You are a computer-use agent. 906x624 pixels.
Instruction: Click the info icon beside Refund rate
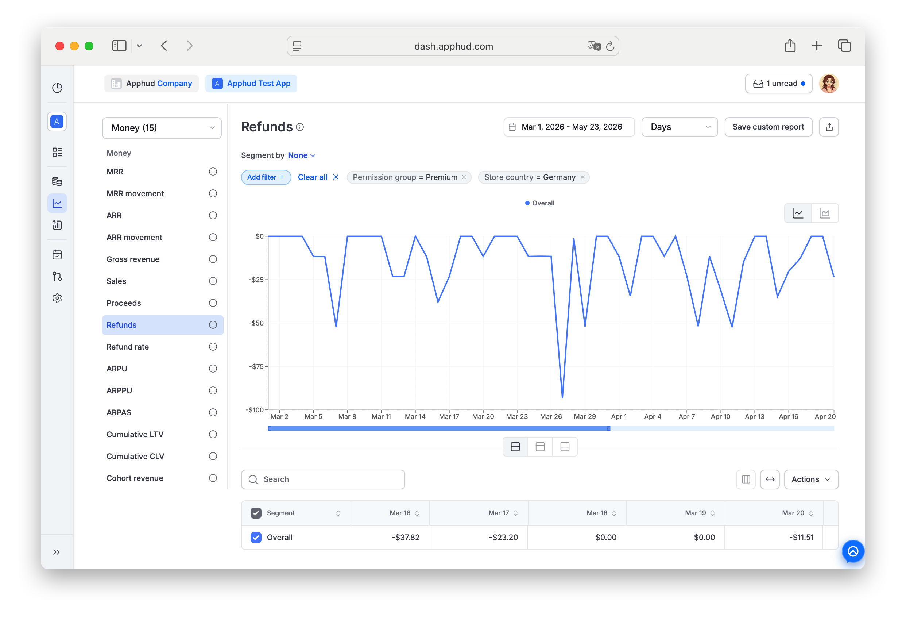click(213, 347)
